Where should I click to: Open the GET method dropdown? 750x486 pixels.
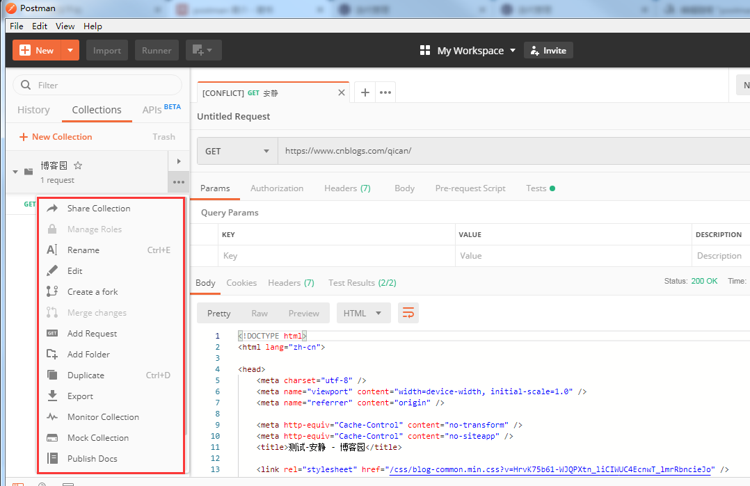pos(237,151)
